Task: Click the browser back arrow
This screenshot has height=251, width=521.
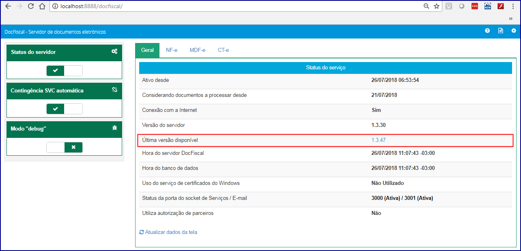Action: coord(8,6)
